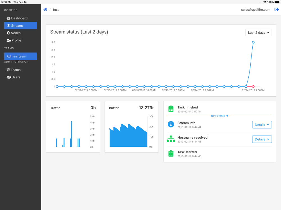Click the red data point on chart
This screenshot has width=281, height=210.
pos(253,87)
